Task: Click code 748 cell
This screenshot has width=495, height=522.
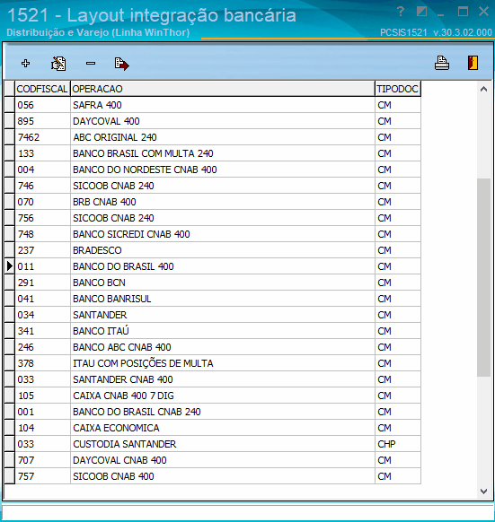Action: pos(43,234)
